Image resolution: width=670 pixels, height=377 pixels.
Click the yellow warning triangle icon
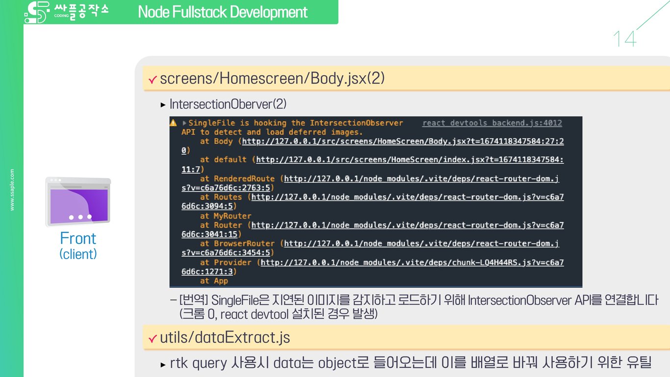pyautogui.click(x=173, y=123)
